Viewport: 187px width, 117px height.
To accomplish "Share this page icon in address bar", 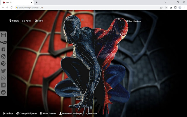I will (161, 8).
